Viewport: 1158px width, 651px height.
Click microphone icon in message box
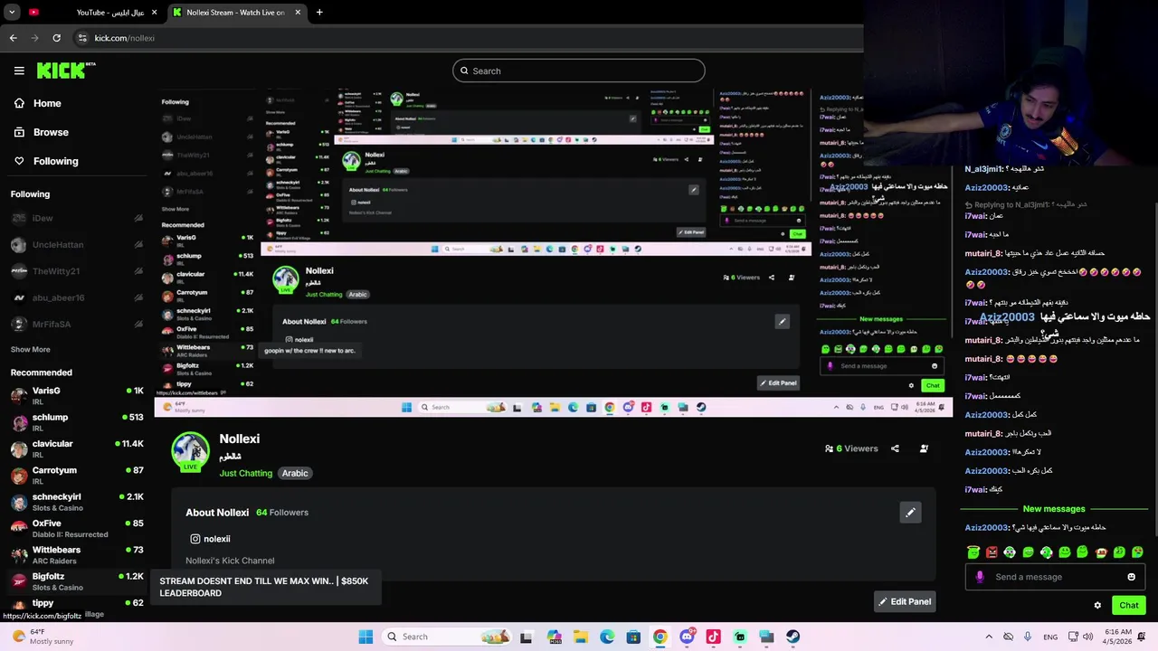[980, 577]
